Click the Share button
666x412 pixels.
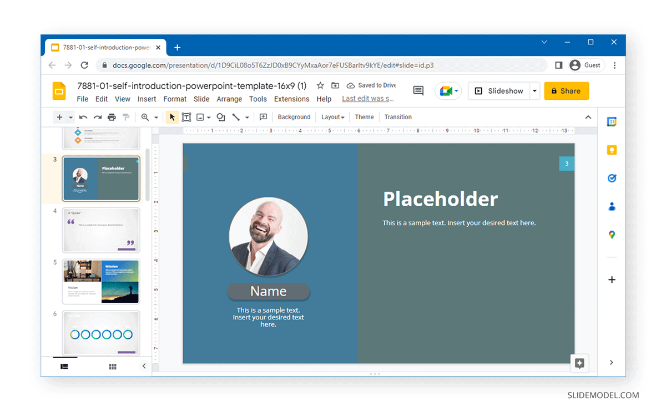click(x=566, y=90)
